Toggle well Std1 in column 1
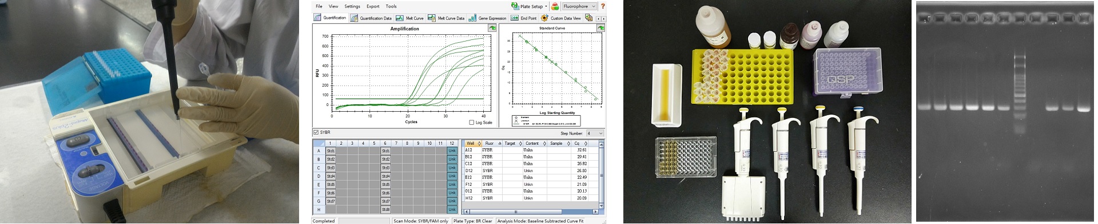The image size is (1098, 224). tap(331, 151)
